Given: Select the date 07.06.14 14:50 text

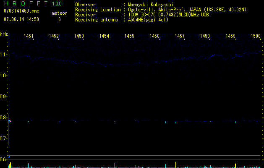Looking at the screenshot, I should 21,19.
